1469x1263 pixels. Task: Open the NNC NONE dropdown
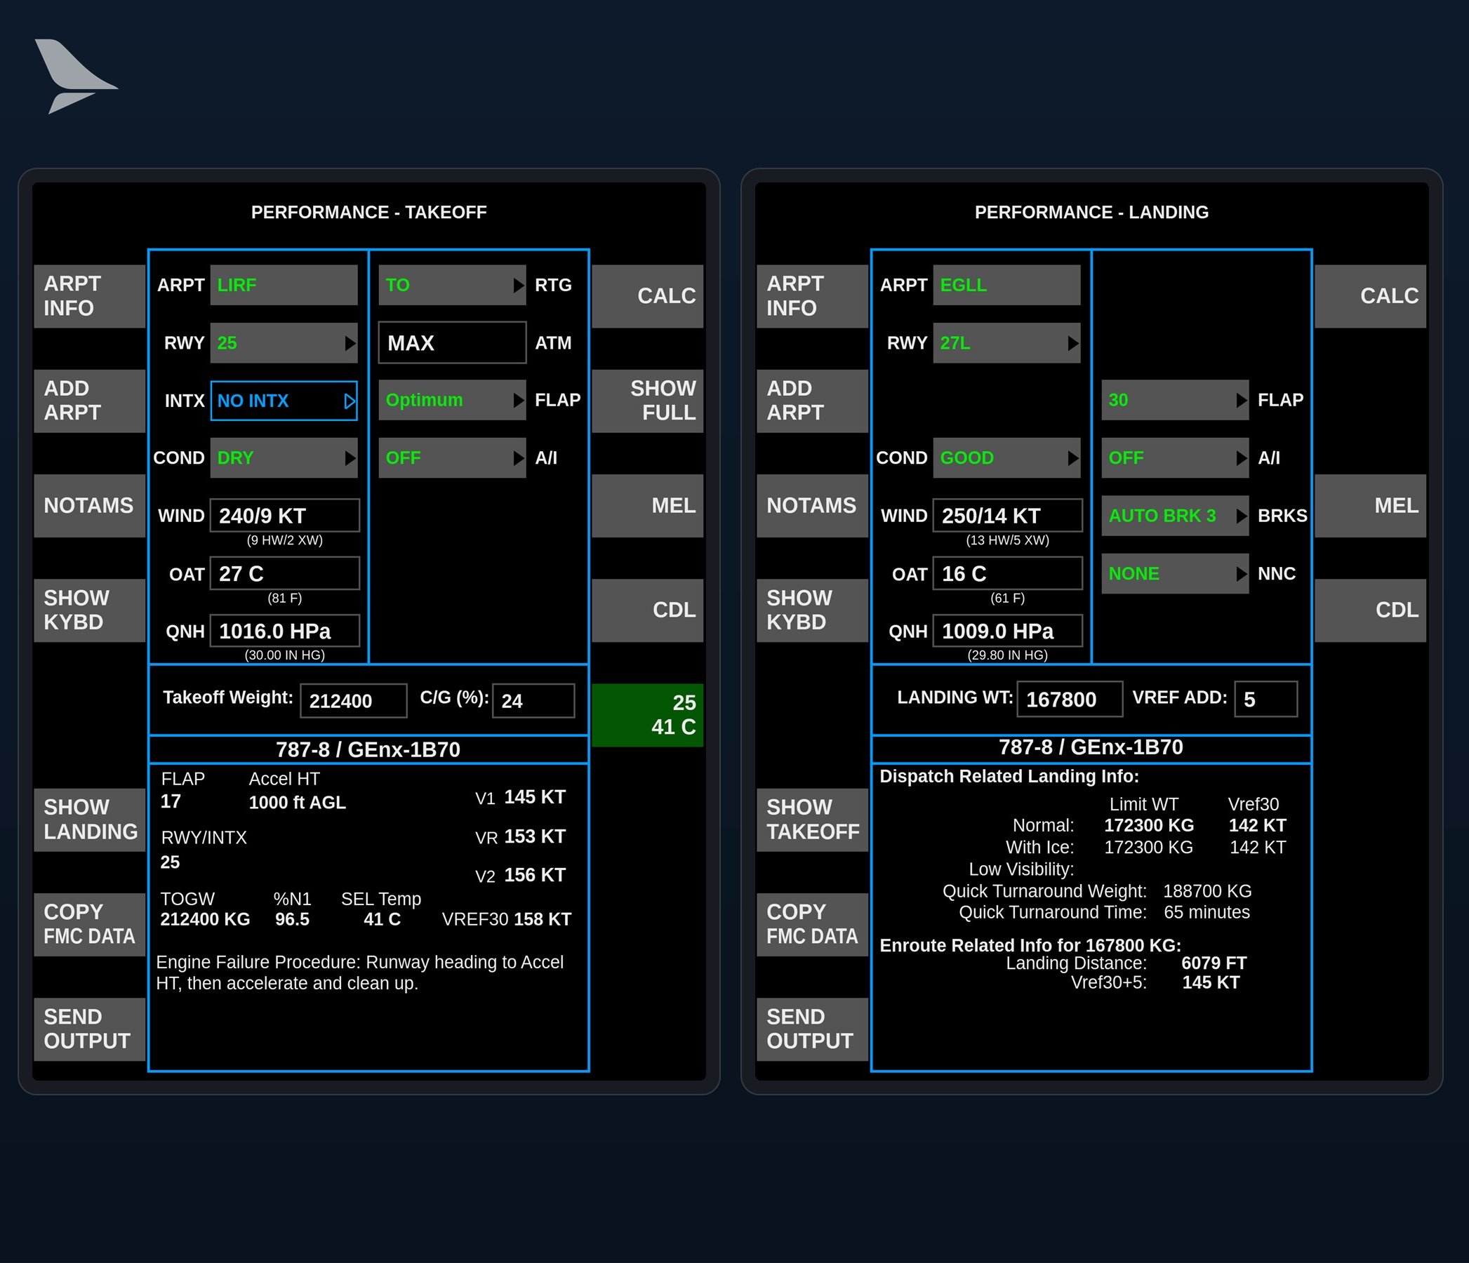1176,573
